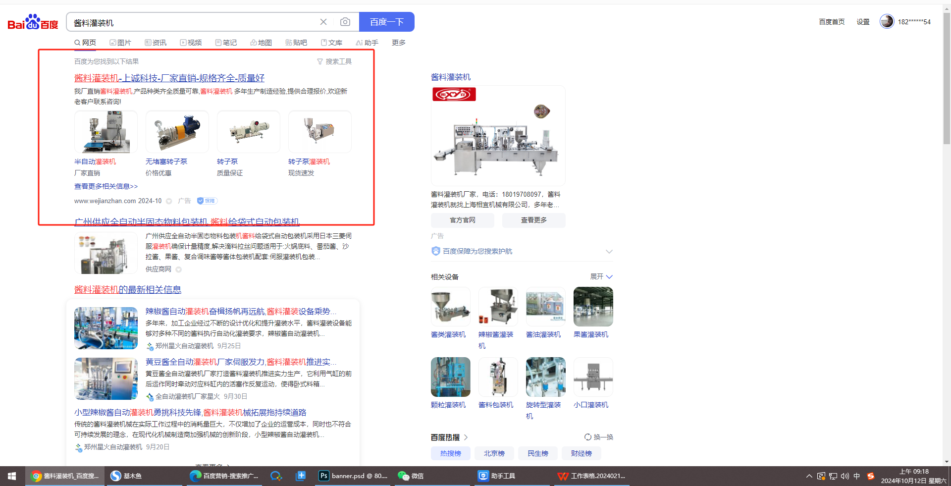Click the info circle beside www.wejianzhan.com
951x486 pixels.
click(169, 201)
